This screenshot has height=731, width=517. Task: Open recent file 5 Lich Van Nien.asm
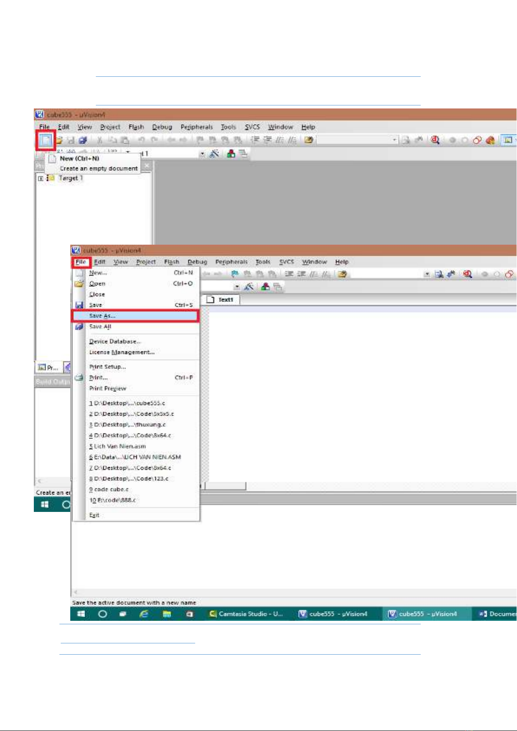coord(136,446)
